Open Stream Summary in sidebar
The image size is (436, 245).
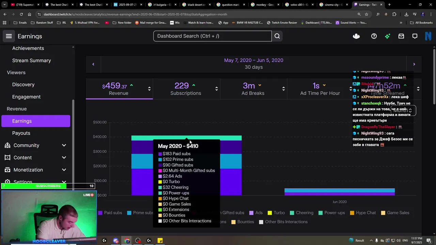click(x=31, y=61)
